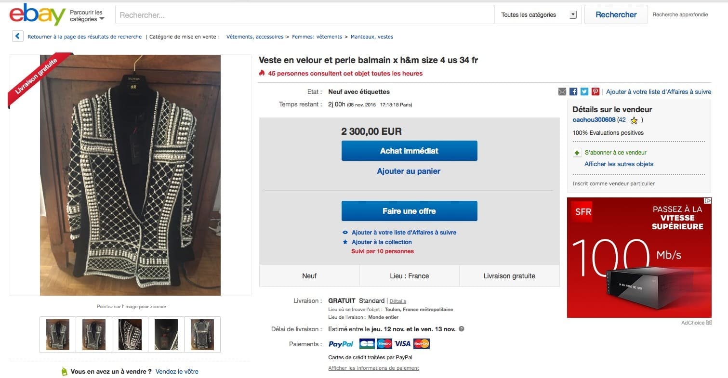Screen dimensions: 728x378
Task: Share listing on Pinterest
Action: [x=596, y=91]
